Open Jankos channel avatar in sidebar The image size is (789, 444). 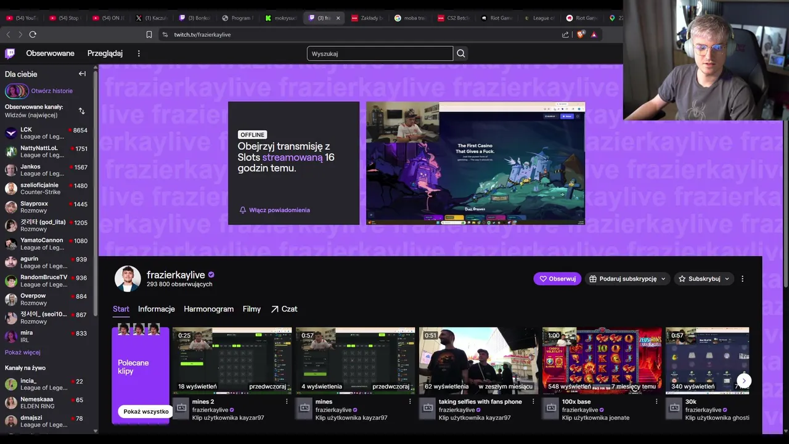11,170
